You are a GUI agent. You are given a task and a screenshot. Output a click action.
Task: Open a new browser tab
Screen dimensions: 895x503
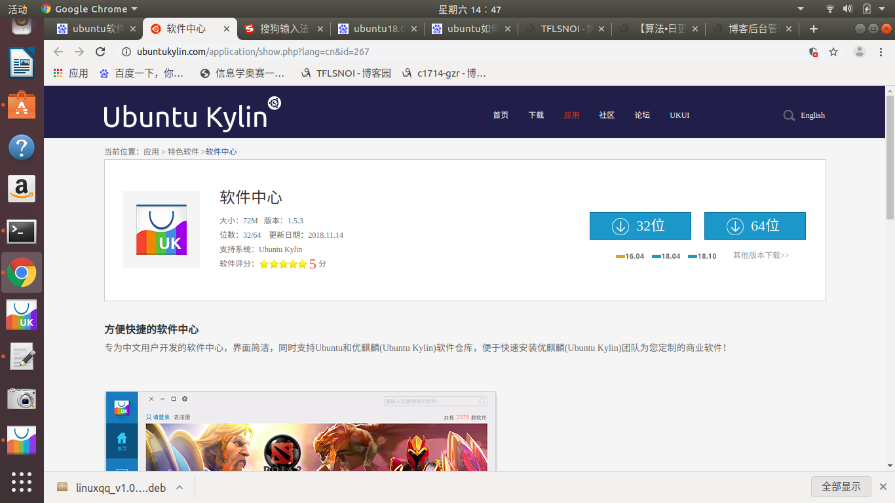pyautogui.click(x=814, y=29)
